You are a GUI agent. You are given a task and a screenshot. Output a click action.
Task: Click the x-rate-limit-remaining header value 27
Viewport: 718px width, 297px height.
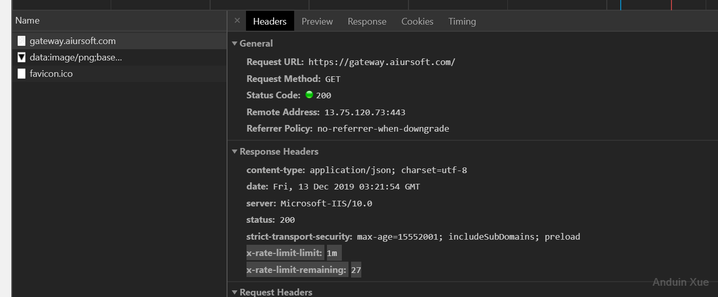pos(356,269)
